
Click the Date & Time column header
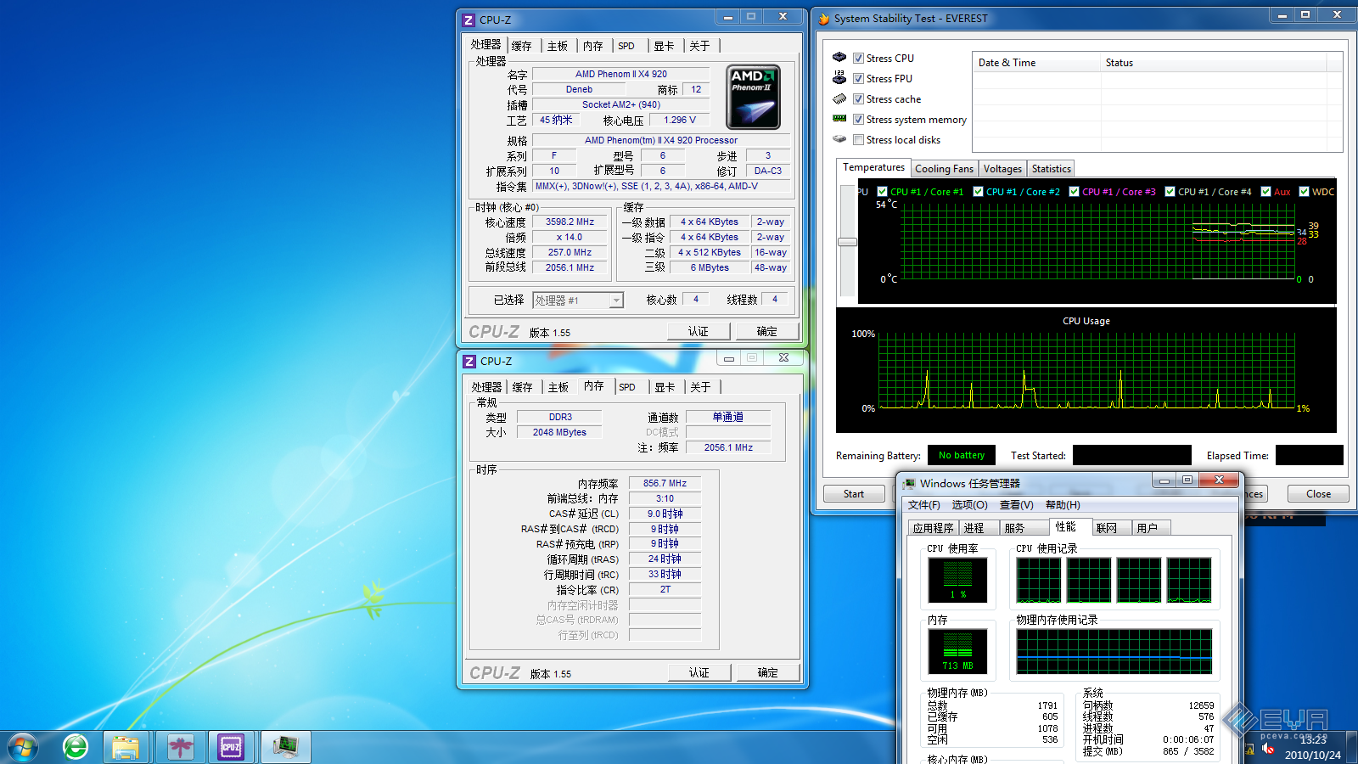(1036, 63)
